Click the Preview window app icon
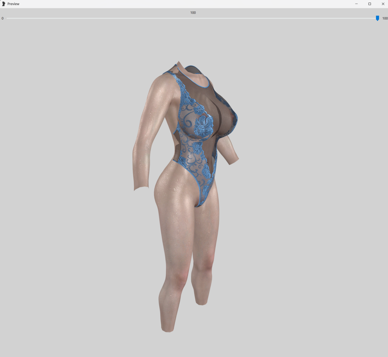The image size is (388, 357). tap(3, 4)
